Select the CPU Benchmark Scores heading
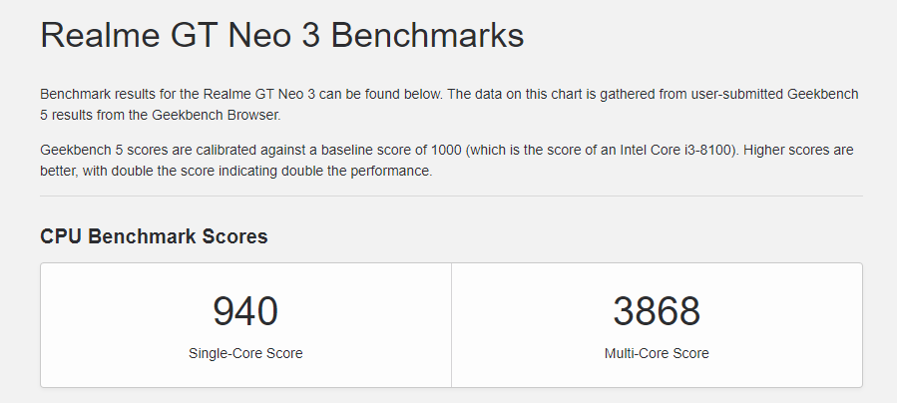The height and width of the screenshot is (403, 897). [154, 236]
